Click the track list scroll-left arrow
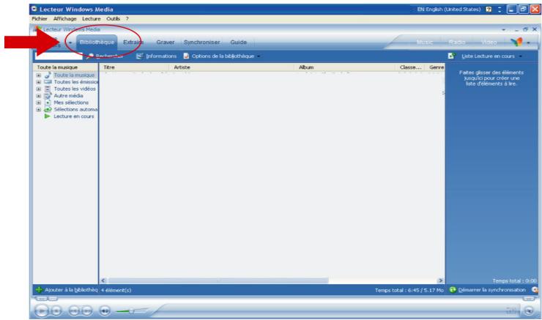This screenshot has height=320, width=542. 103,280
